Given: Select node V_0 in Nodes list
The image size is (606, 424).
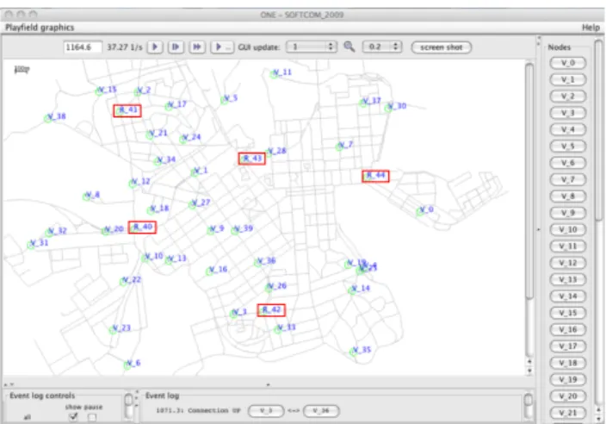Looking at the screenshot, I should (x=568, y=63).
